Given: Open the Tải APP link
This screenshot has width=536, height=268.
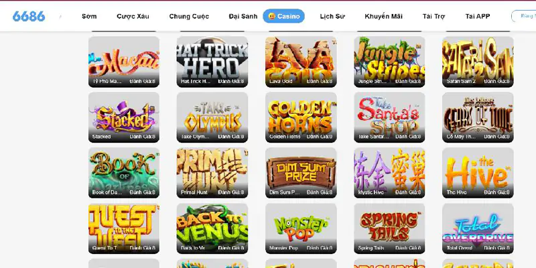Looking at the screenshot, I should pos(478,16).
